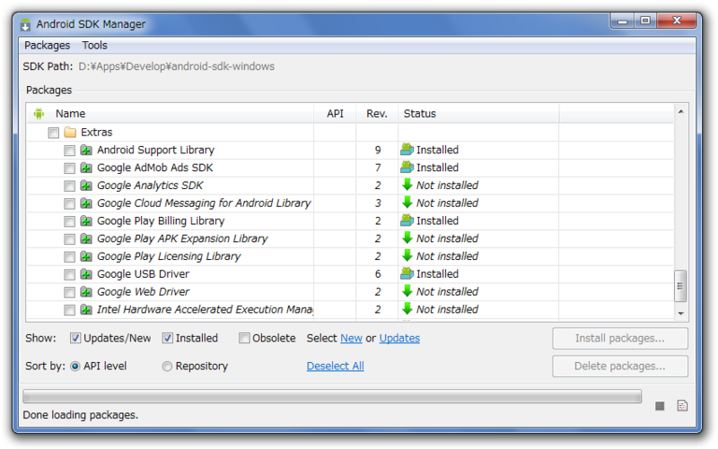Uncheck the Updates/New show filter

coord(75,339)
